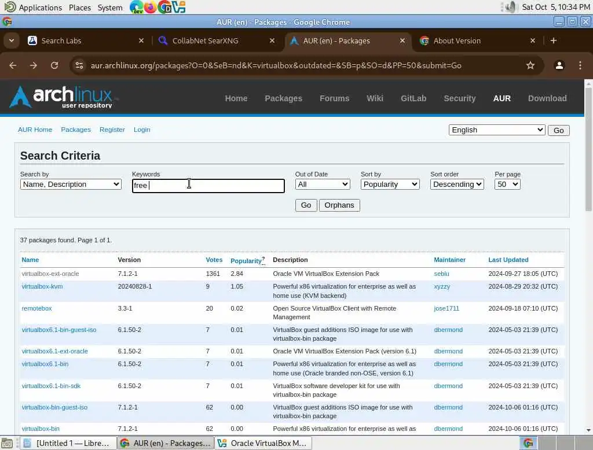The width and height of the screenshot is (593, 450).
Task: Open the Security nav link
Action: [x=459, y=98]
